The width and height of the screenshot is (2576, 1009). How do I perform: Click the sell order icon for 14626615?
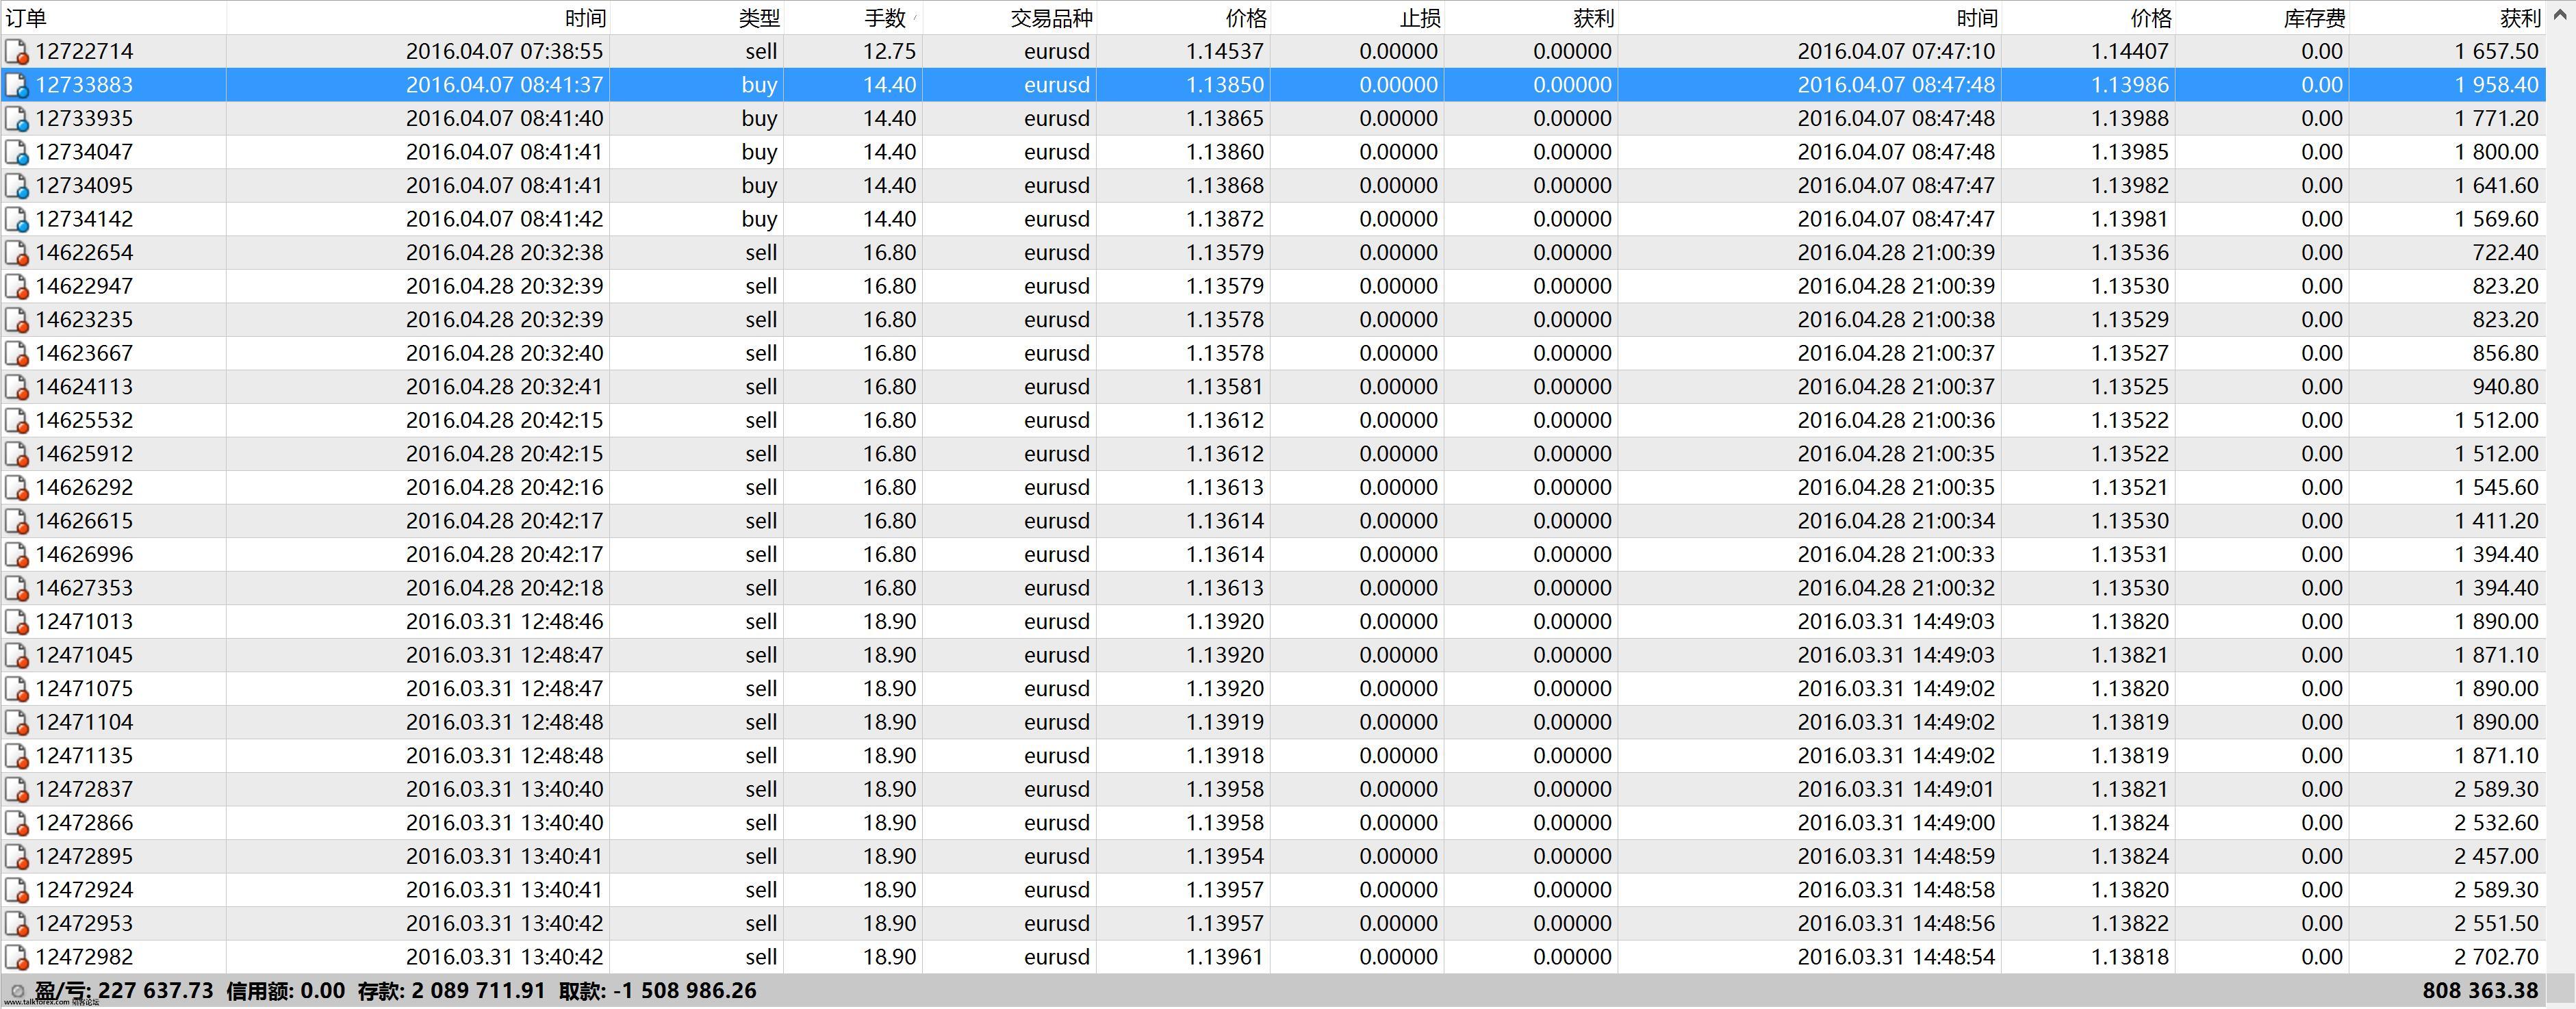pyautogui.click(x=17, y=522)
